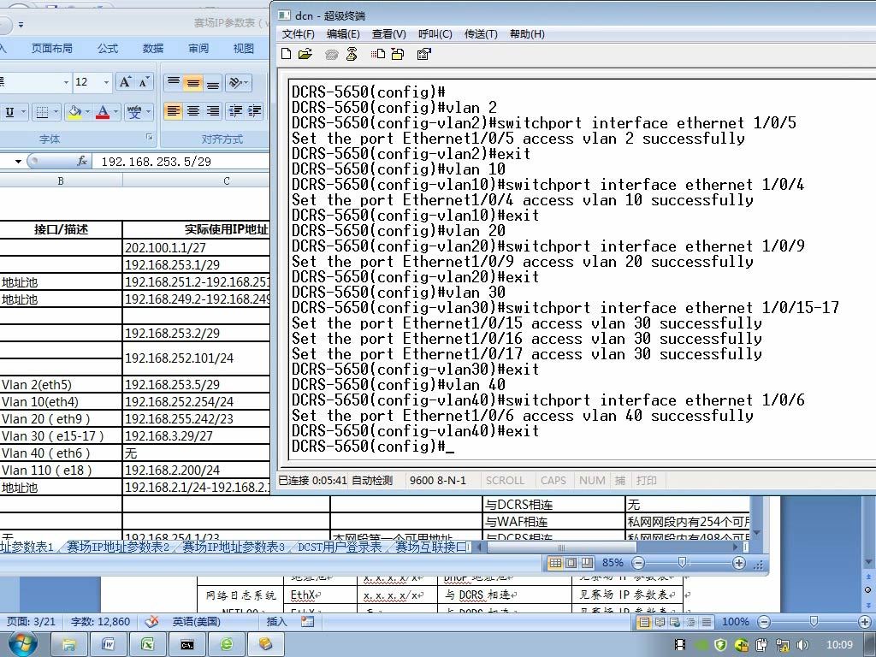The height and width of the screenshot is (657, 876).
Task: Open the font color dropdown arrow
Action: click(115, 112)
